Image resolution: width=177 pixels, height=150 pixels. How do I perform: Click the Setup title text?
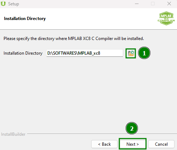pyautogui.click(x=14, y=4)
